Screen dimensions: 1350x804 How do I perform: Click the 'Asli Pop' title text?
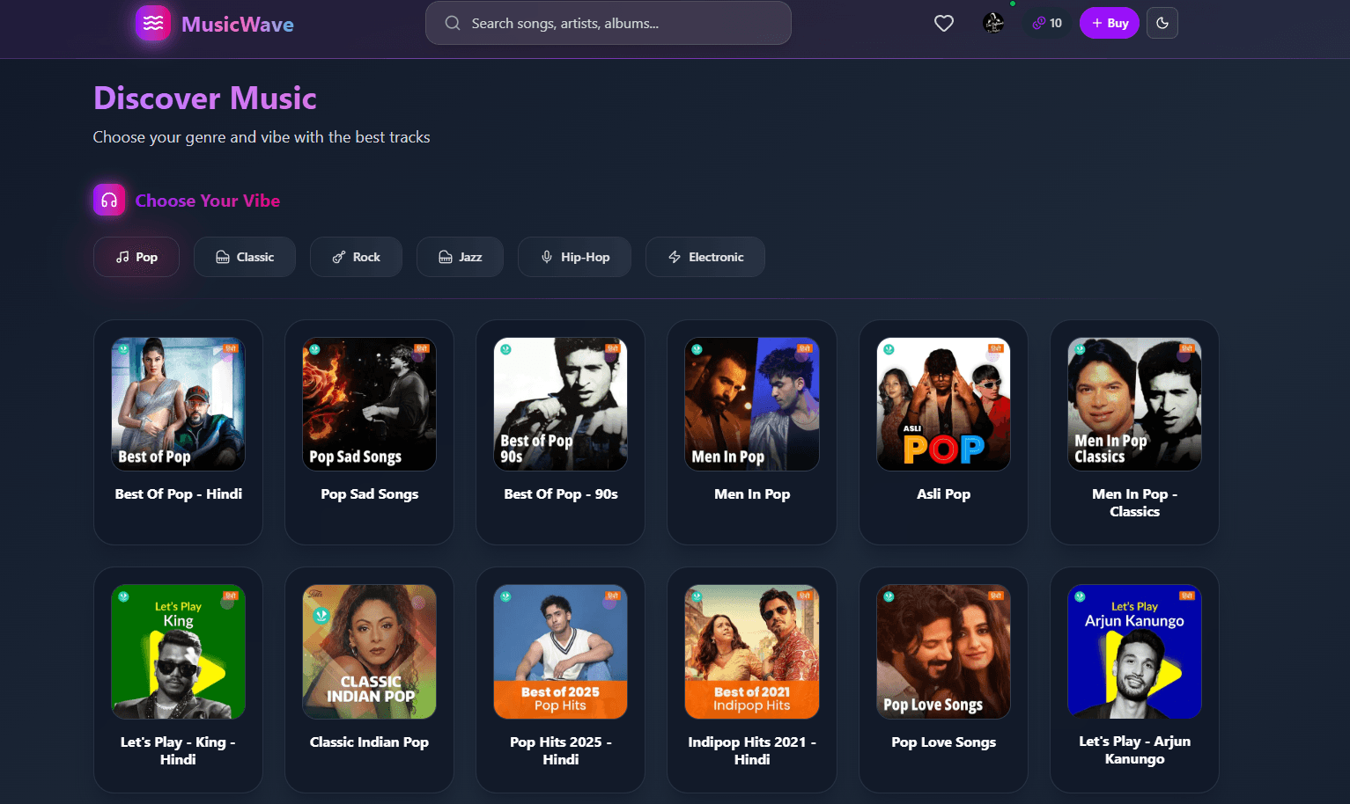(x=944, y=494)
